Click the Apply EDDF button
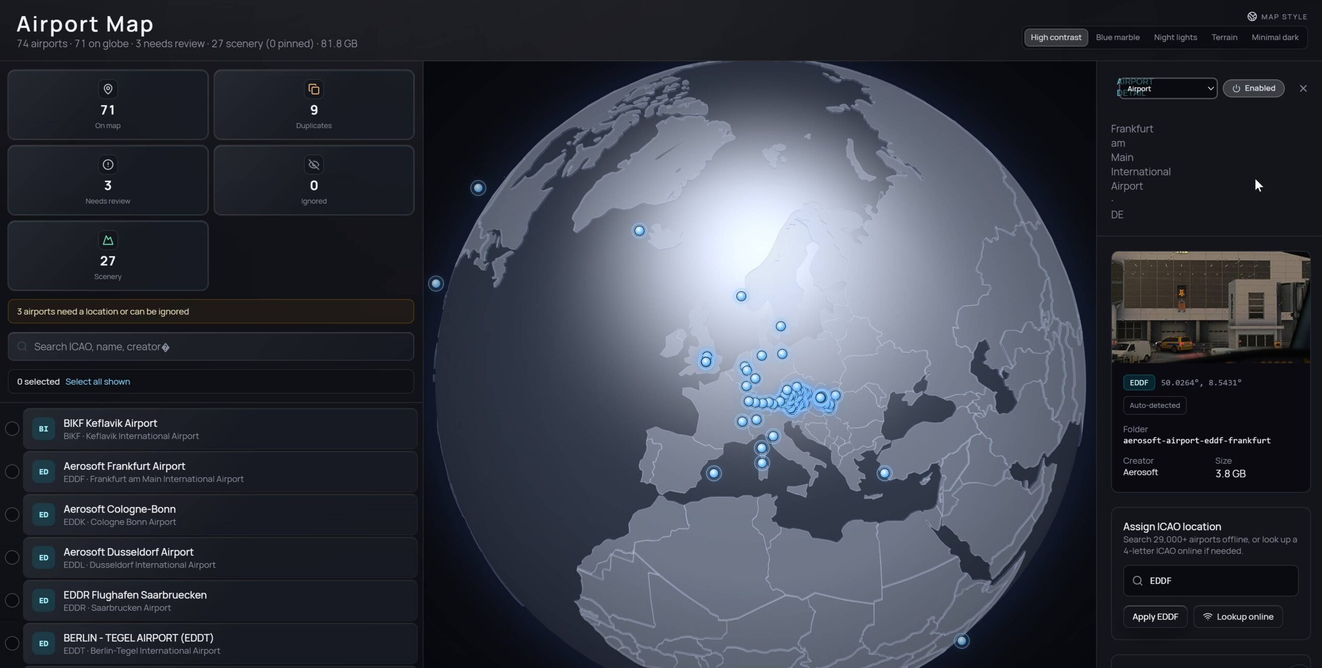1322x668 pixels. [x=1155, y=617]
